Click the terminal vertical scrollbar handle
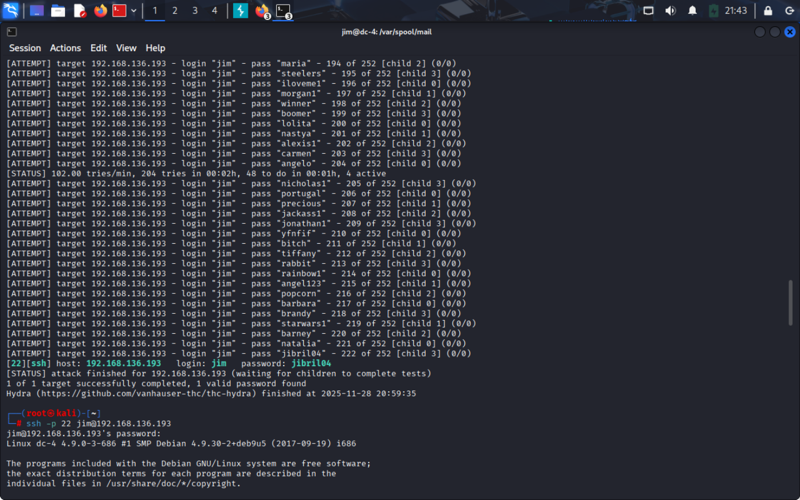The width and height of the screenshot is (800, 500). click(x=790, y=302)
